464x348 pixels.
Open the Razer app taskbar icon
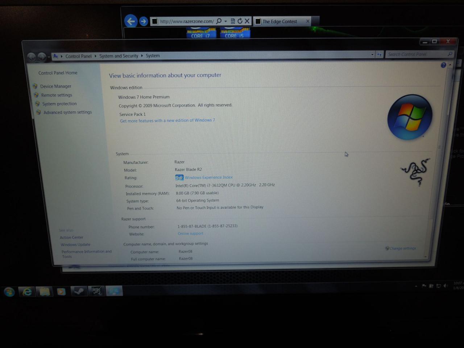96,291
